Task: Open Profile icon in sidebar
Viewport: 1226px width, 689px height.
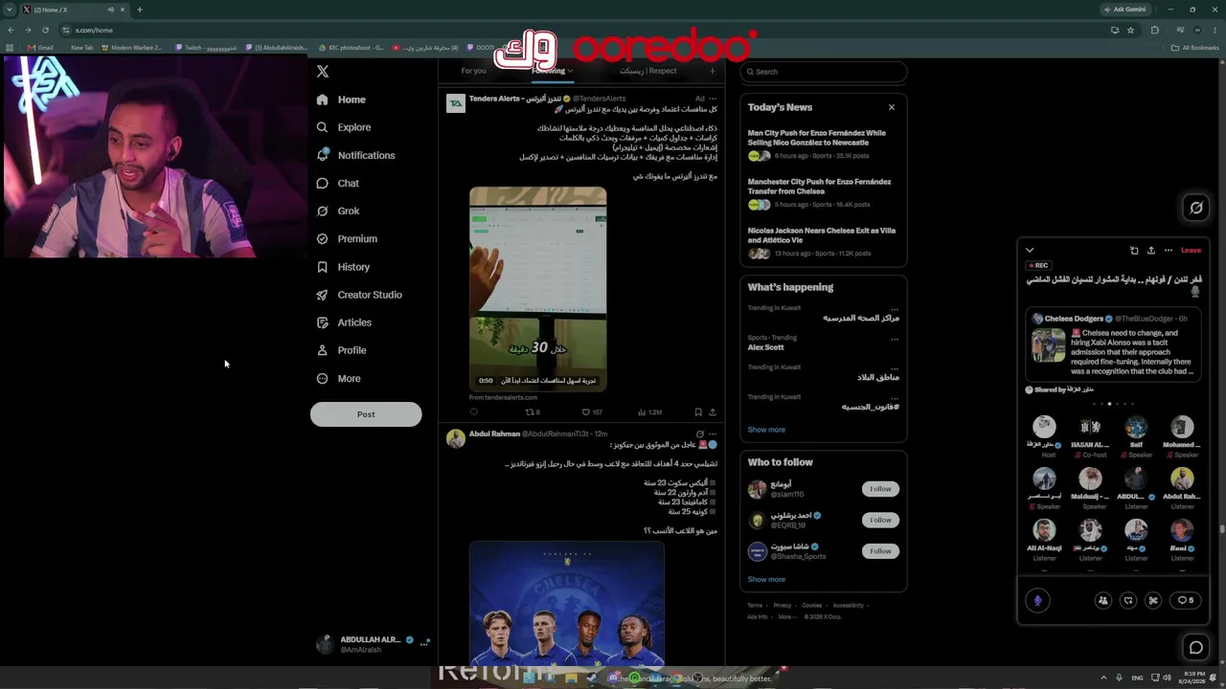Action: click(x=322, y=350)
